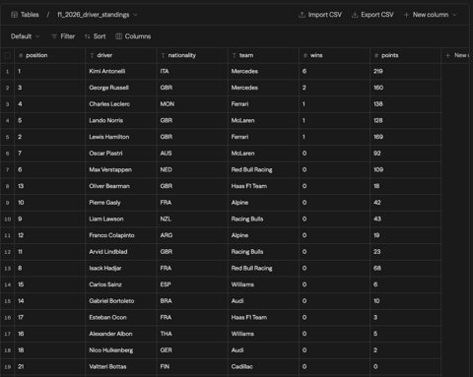Select the points cell showing 169
Screen dimensions: 473x377
point(405,137)
